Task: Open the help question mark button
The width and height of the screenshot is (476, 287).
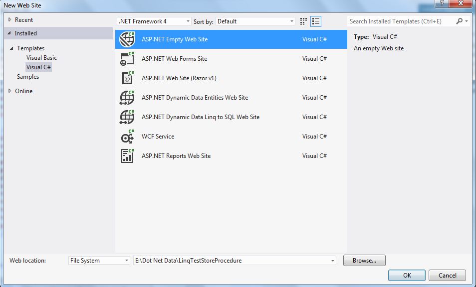Action: point(442,3)
